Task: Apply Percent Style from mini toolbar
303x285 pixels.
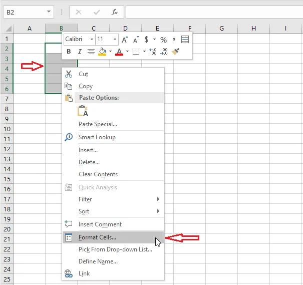Action: tap(163, 40)
